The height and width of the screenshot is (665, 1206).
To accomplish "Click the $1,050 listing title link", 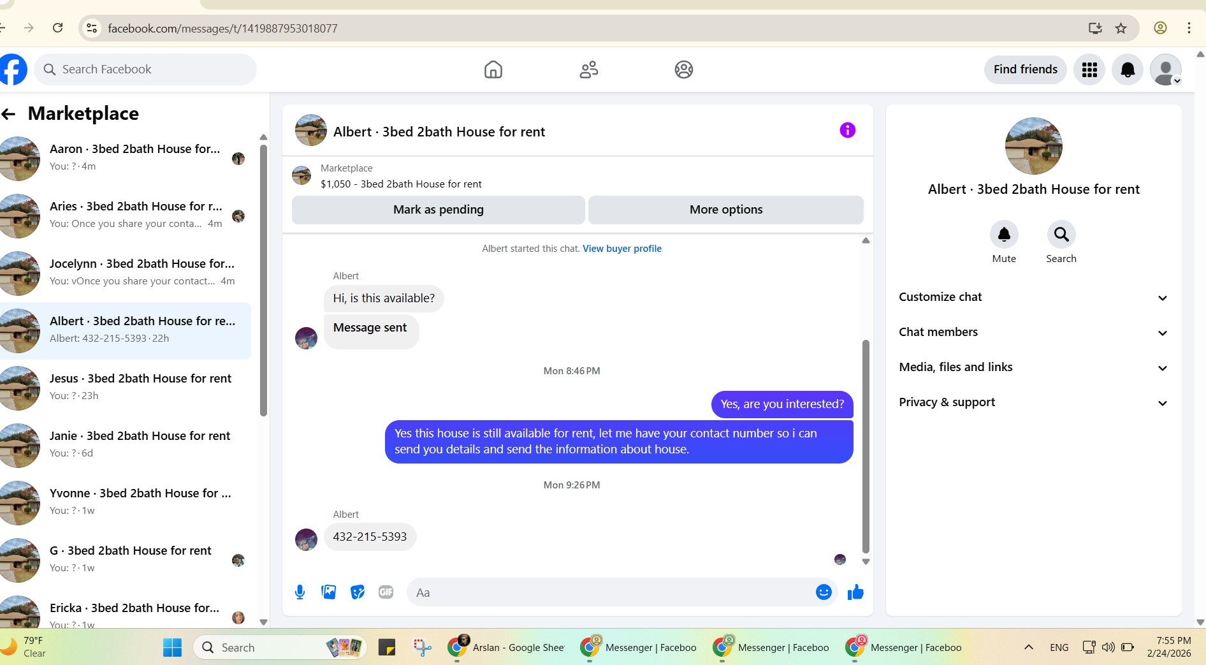I will click(x=401, y=184).
